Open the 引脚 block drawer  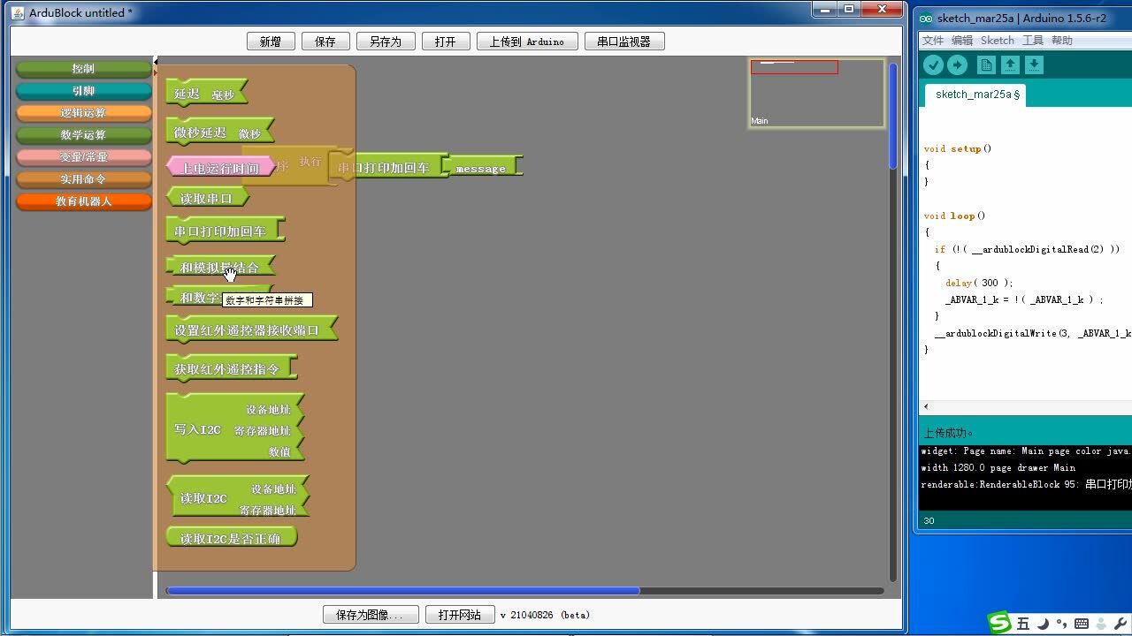(83, 91)
